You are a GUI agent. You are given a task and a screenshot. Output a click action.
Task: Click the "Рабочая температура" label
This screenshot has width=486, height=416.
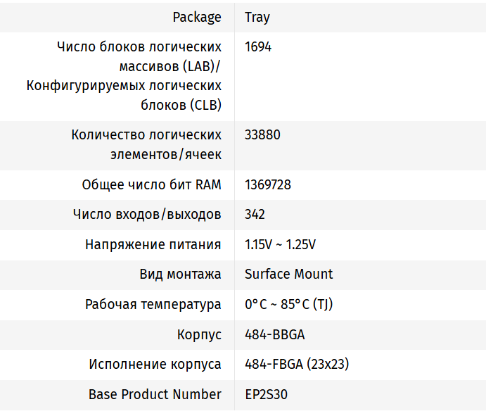[x=153, y=305]
